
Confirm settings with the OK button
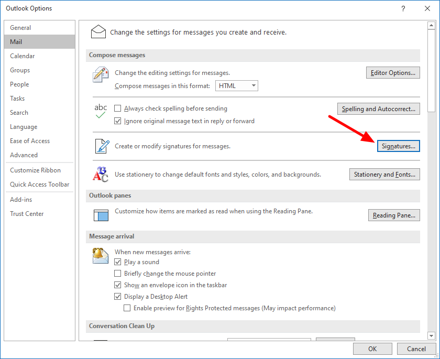[x=372, y=349]
